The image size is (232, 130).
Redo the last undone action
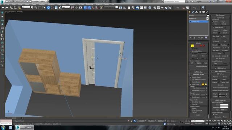tap(7, 8)
